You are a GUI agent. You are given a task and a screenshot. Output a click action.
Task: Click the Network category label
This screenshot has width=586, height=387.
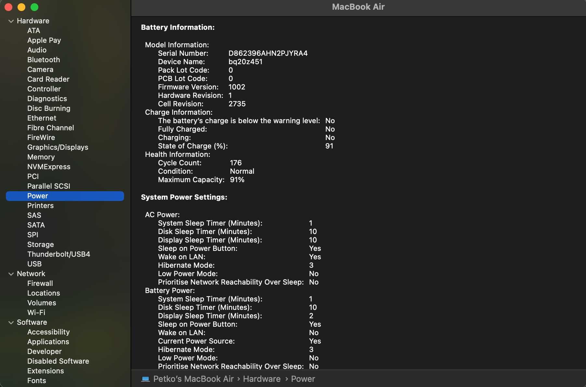[x=31, y=274]
